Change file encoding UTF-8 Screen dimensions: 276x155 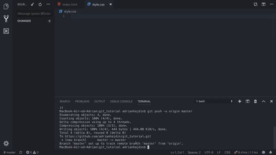coord(209,152)
